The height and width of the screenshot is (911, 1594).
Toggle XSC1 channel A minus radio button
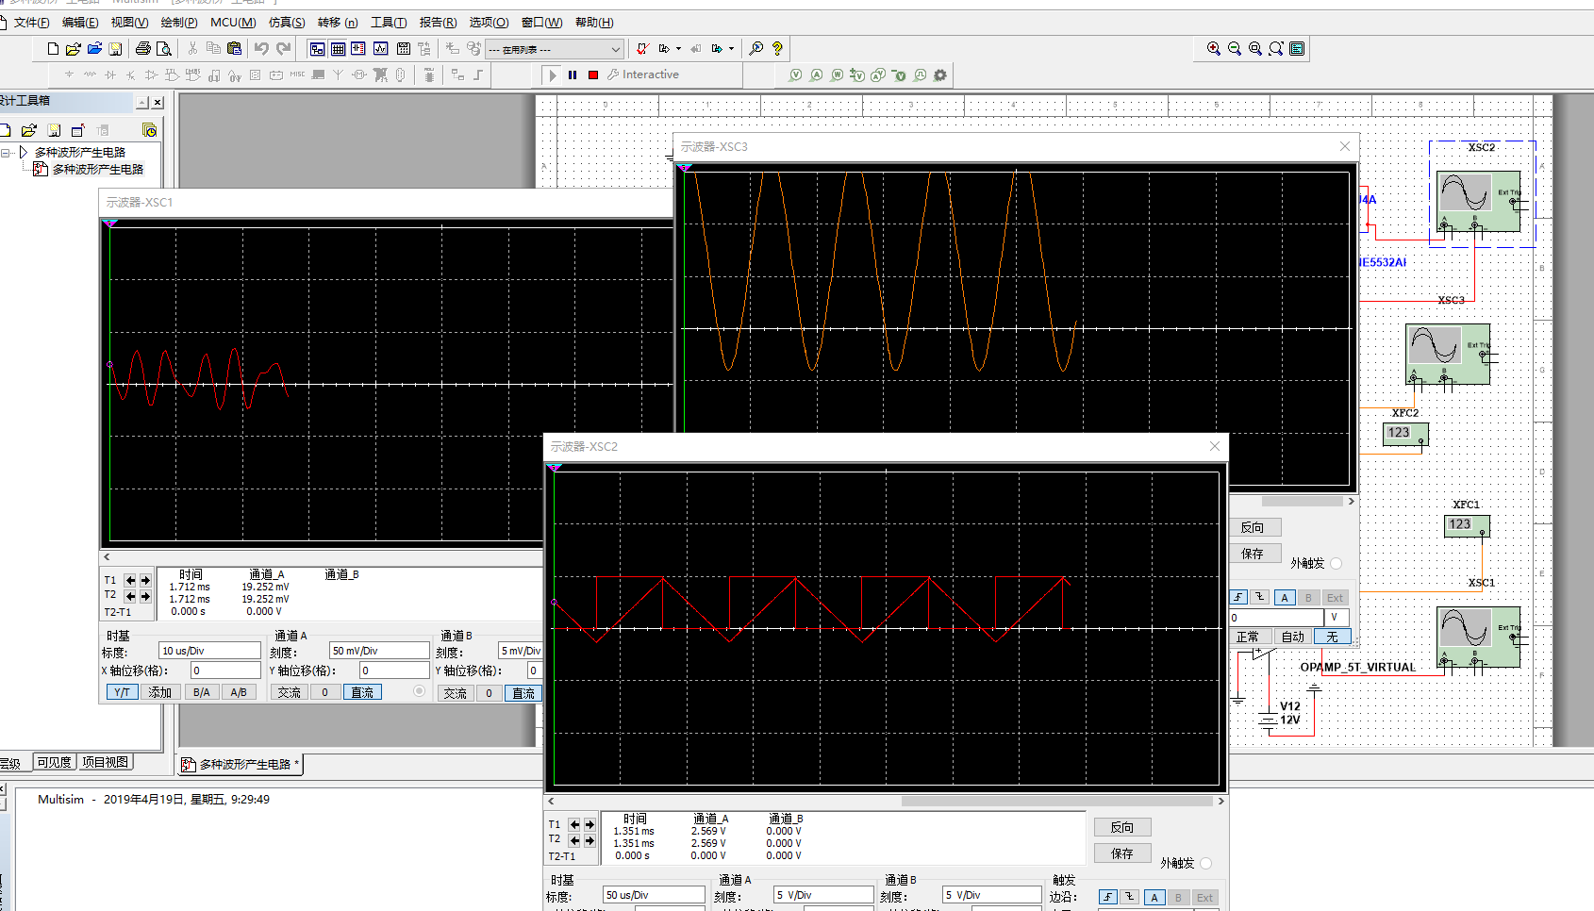pos(419,691)
